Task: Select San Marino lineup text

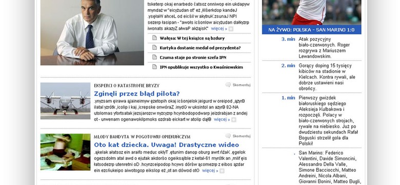Action: click(x=330, y=167)
